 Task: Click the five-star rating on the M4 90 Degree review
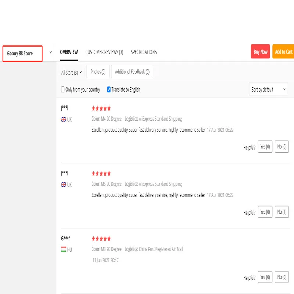pos(101,108)
